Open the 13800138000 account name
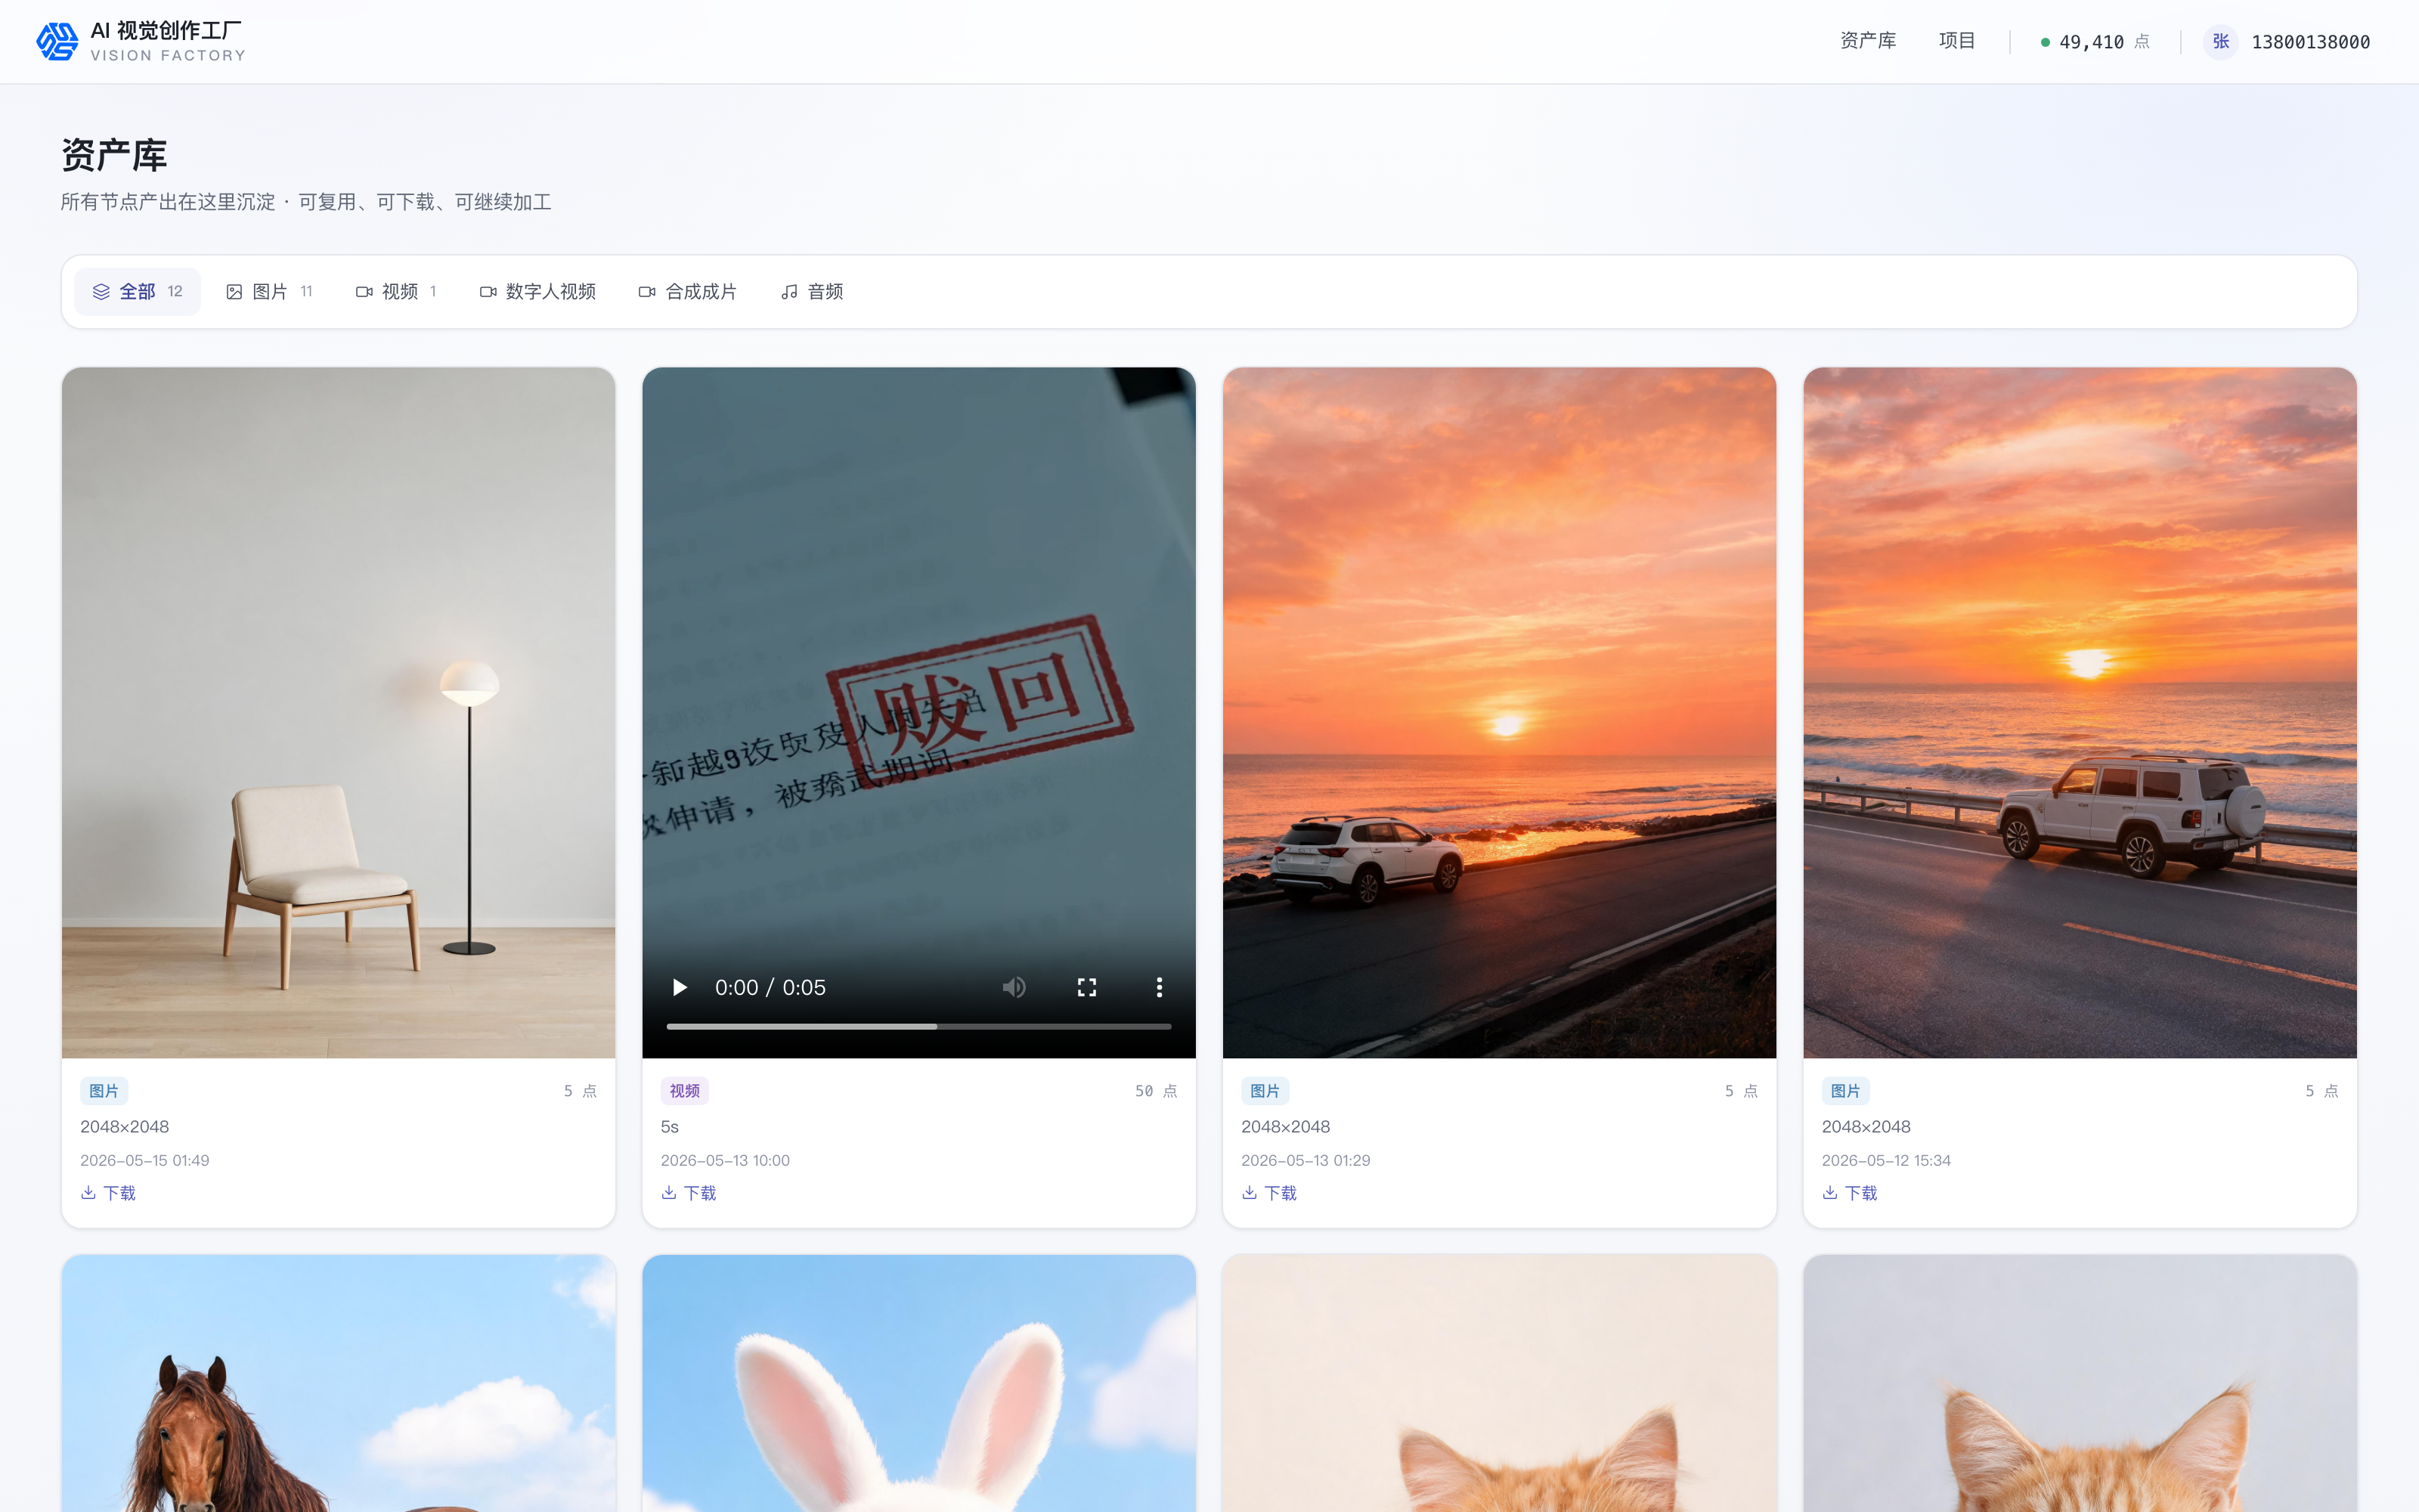The height and width of the screenshot is (1512, 2419). (2310, 42)
